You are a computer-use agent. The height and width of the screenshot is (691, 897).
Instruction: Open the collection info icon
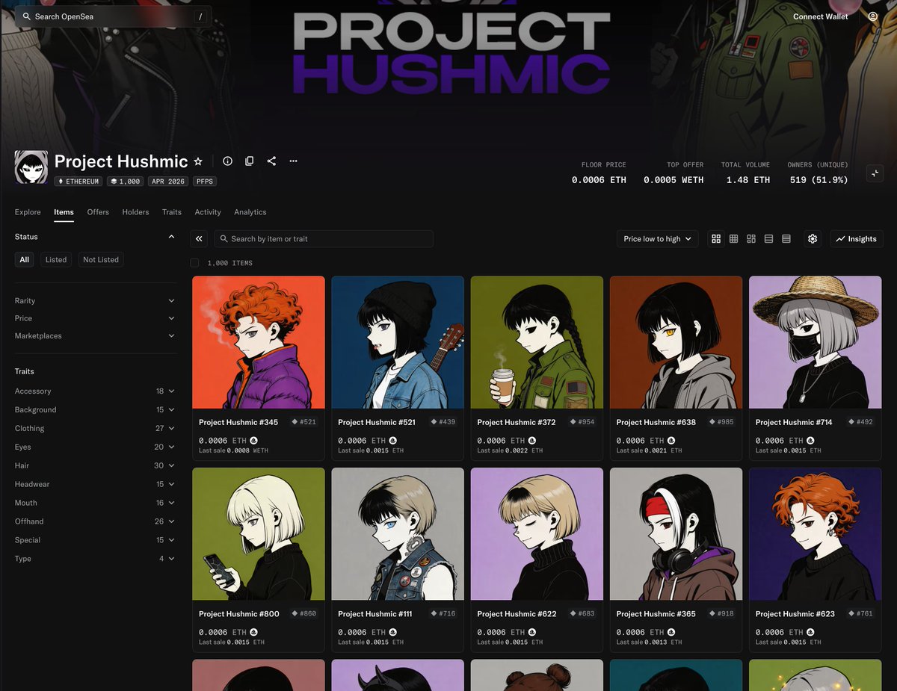[x=228, y=161]
